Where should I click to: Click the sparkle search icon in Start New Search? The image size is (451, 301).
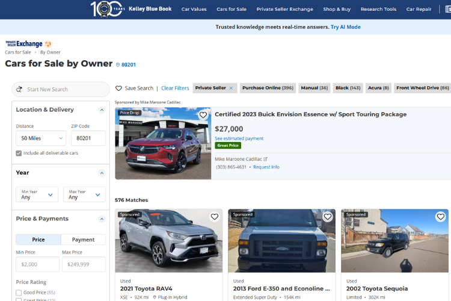tap(19, 89)
